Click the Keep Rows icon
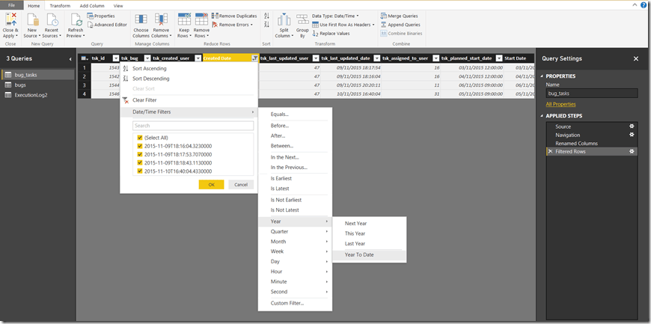Screen dimensions: 651x324 [x=183, y=20]
